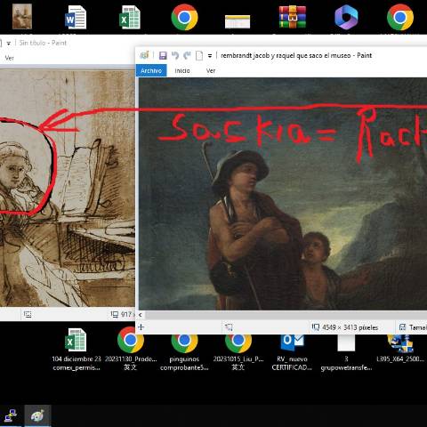This screenshot has width=427, height=427.
Task: Click the network computers icon on taskbar
Action: [x=11, y=415]
